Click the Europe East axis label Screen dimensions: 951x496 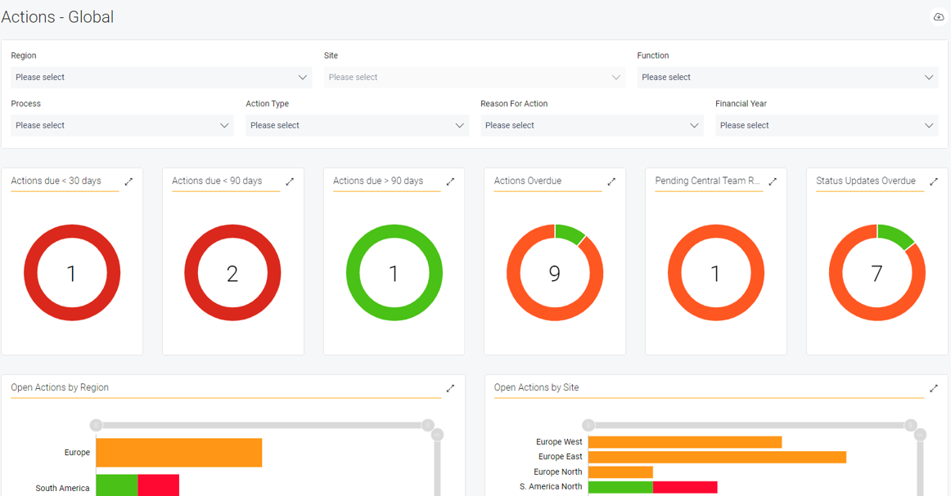pyautogui.click(x=560, y=457)
